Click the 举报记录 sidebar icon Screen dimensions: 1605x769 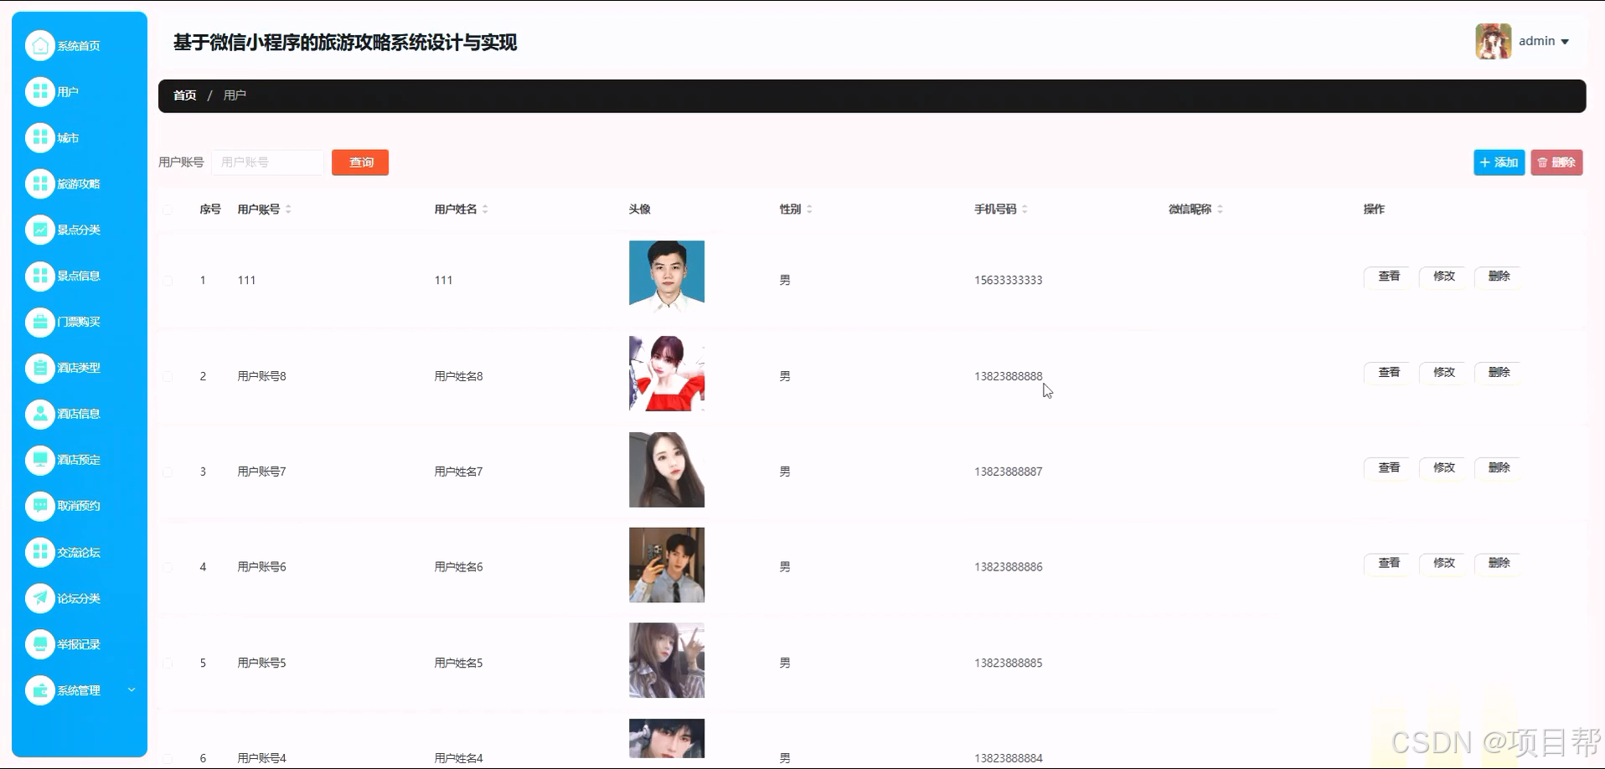pyautogui.click(x=39, y=644)
